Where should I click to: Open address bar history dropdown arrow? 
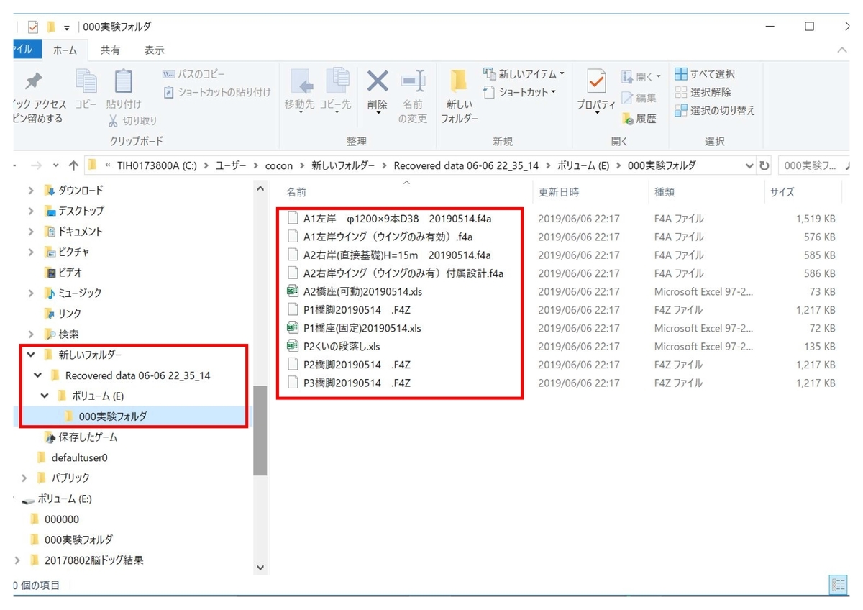click(x=750, y=165)
